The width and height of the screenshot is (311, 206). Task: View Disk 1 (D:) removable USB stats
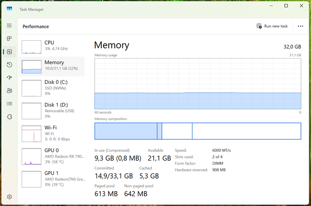[52, 110]
